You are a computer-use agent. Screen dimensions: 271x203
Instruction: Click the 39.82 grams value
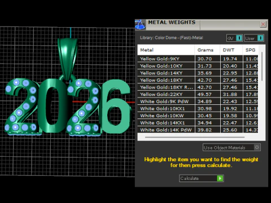click(x=204, y=130)
